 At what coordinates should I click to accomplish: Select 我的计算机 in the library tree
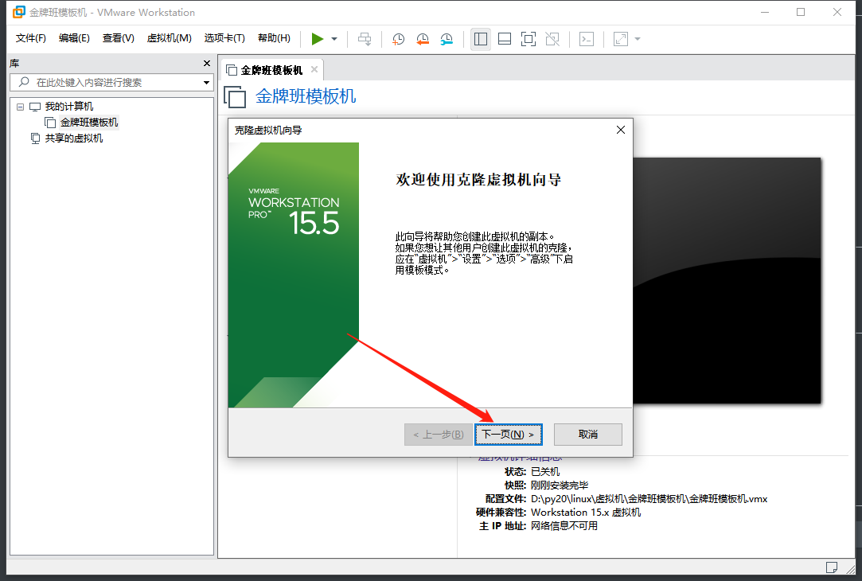pos(68,107)
